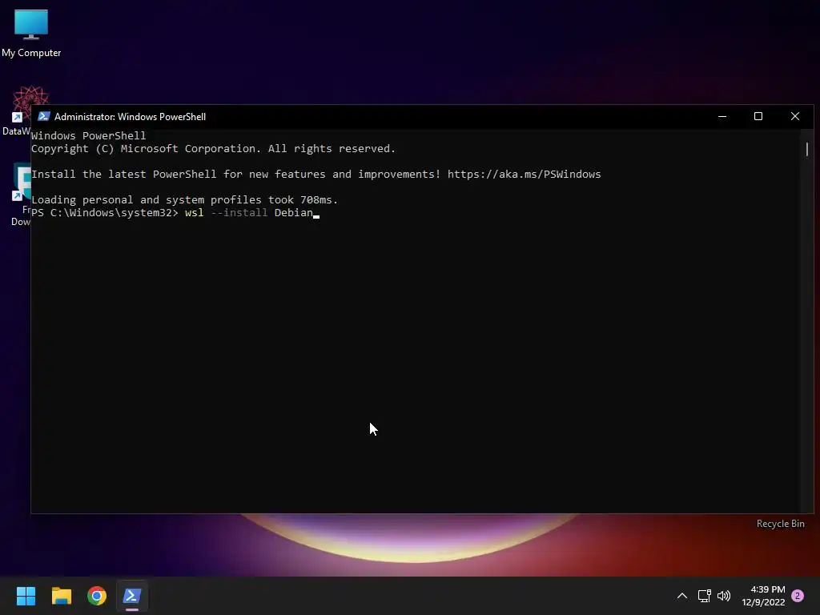Maximize the PowerShell window

coord(758,116)
